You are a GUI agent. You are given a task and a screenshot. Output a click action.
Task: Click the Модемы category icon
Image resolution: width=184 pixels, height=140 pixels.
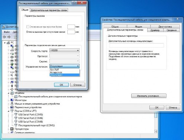coord(12,93)
